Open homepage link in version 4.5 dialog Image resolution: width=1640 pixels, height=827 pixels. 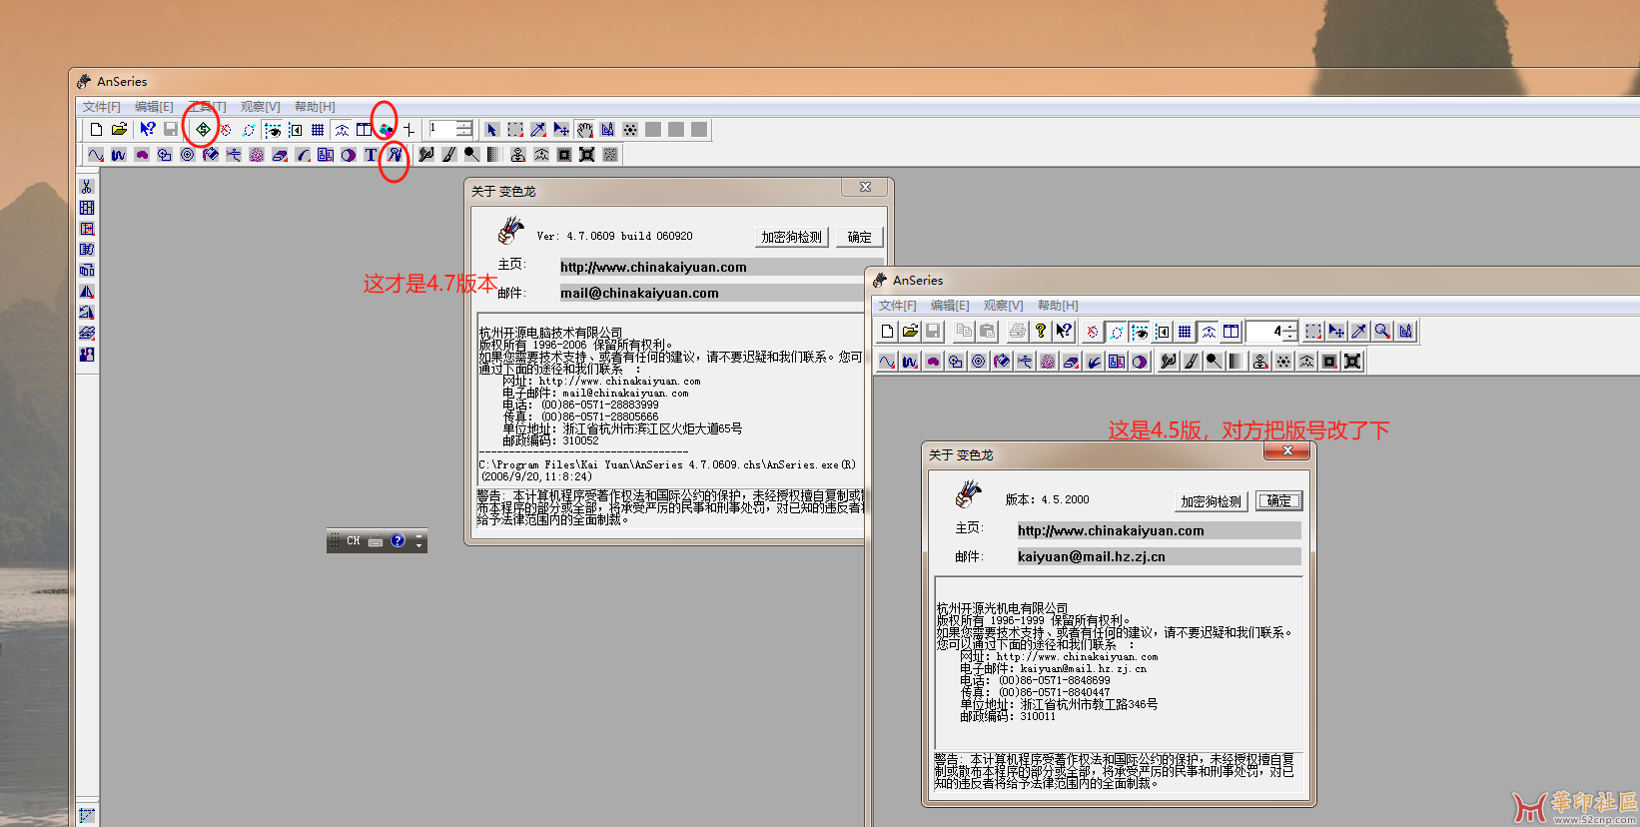1111,530
